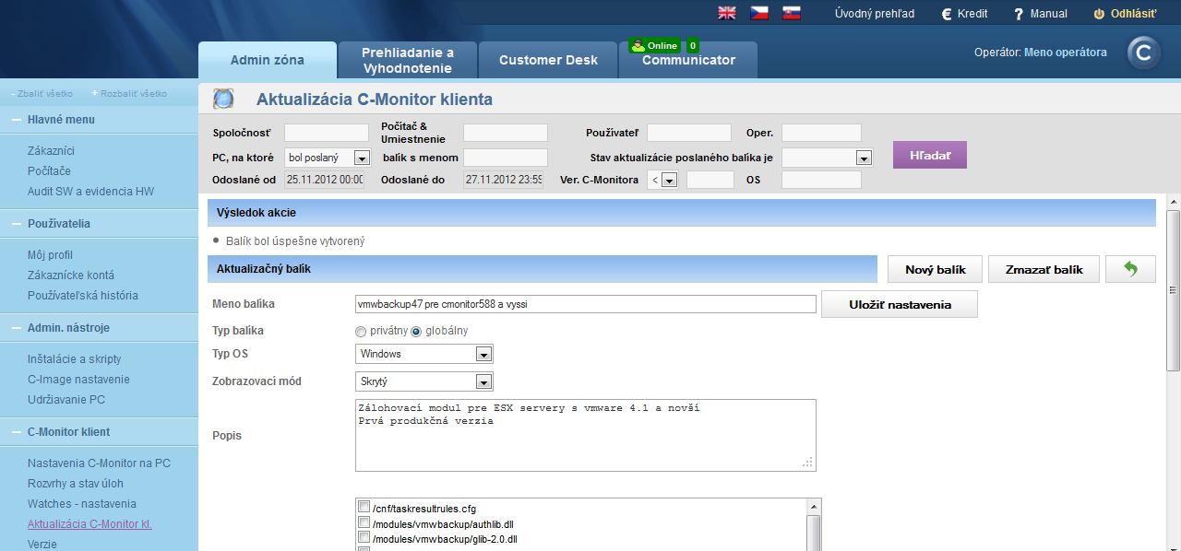The image size is (1181, 551).
Task: Open Prehliadanie a Vyhodnotenie tab
Action: [408, 60]
